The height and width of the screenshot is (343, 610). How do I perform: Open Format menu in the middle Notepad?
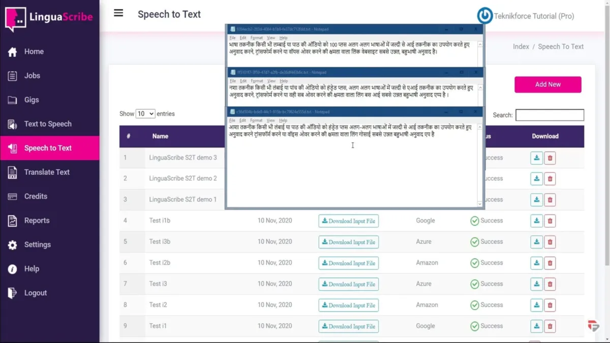point(257,81)
